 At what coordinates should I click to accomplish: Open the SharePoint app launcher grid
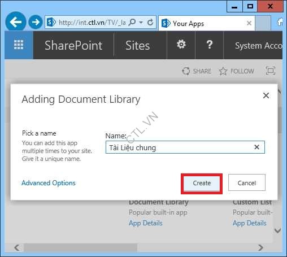coord(19,45)
